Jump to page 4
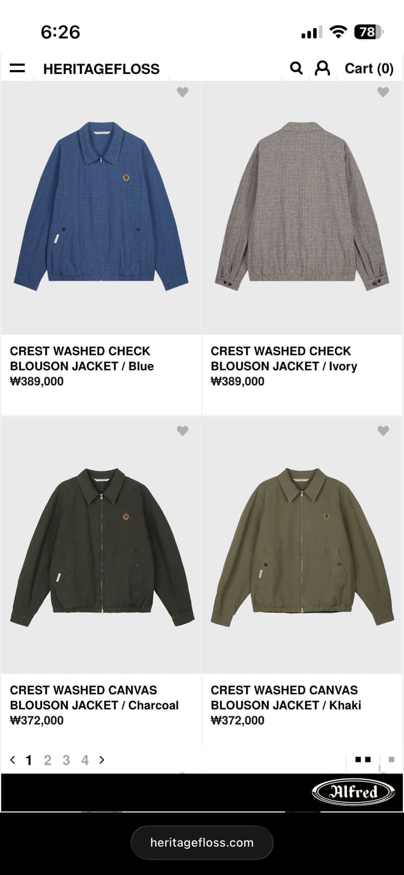This screenshot has height=875, width=404. click(x=85, y=760)
